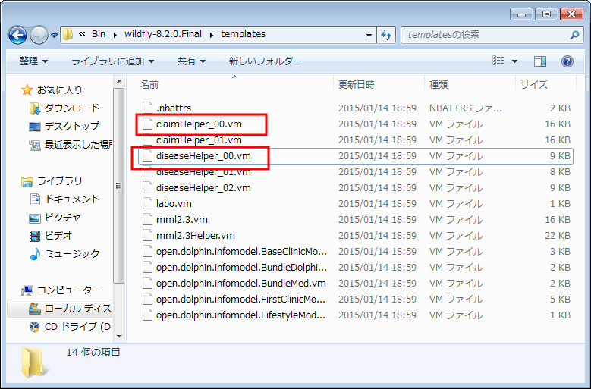
Task: Open the 共有 menu
Action: pyautogui.click(x=191, y=61)
